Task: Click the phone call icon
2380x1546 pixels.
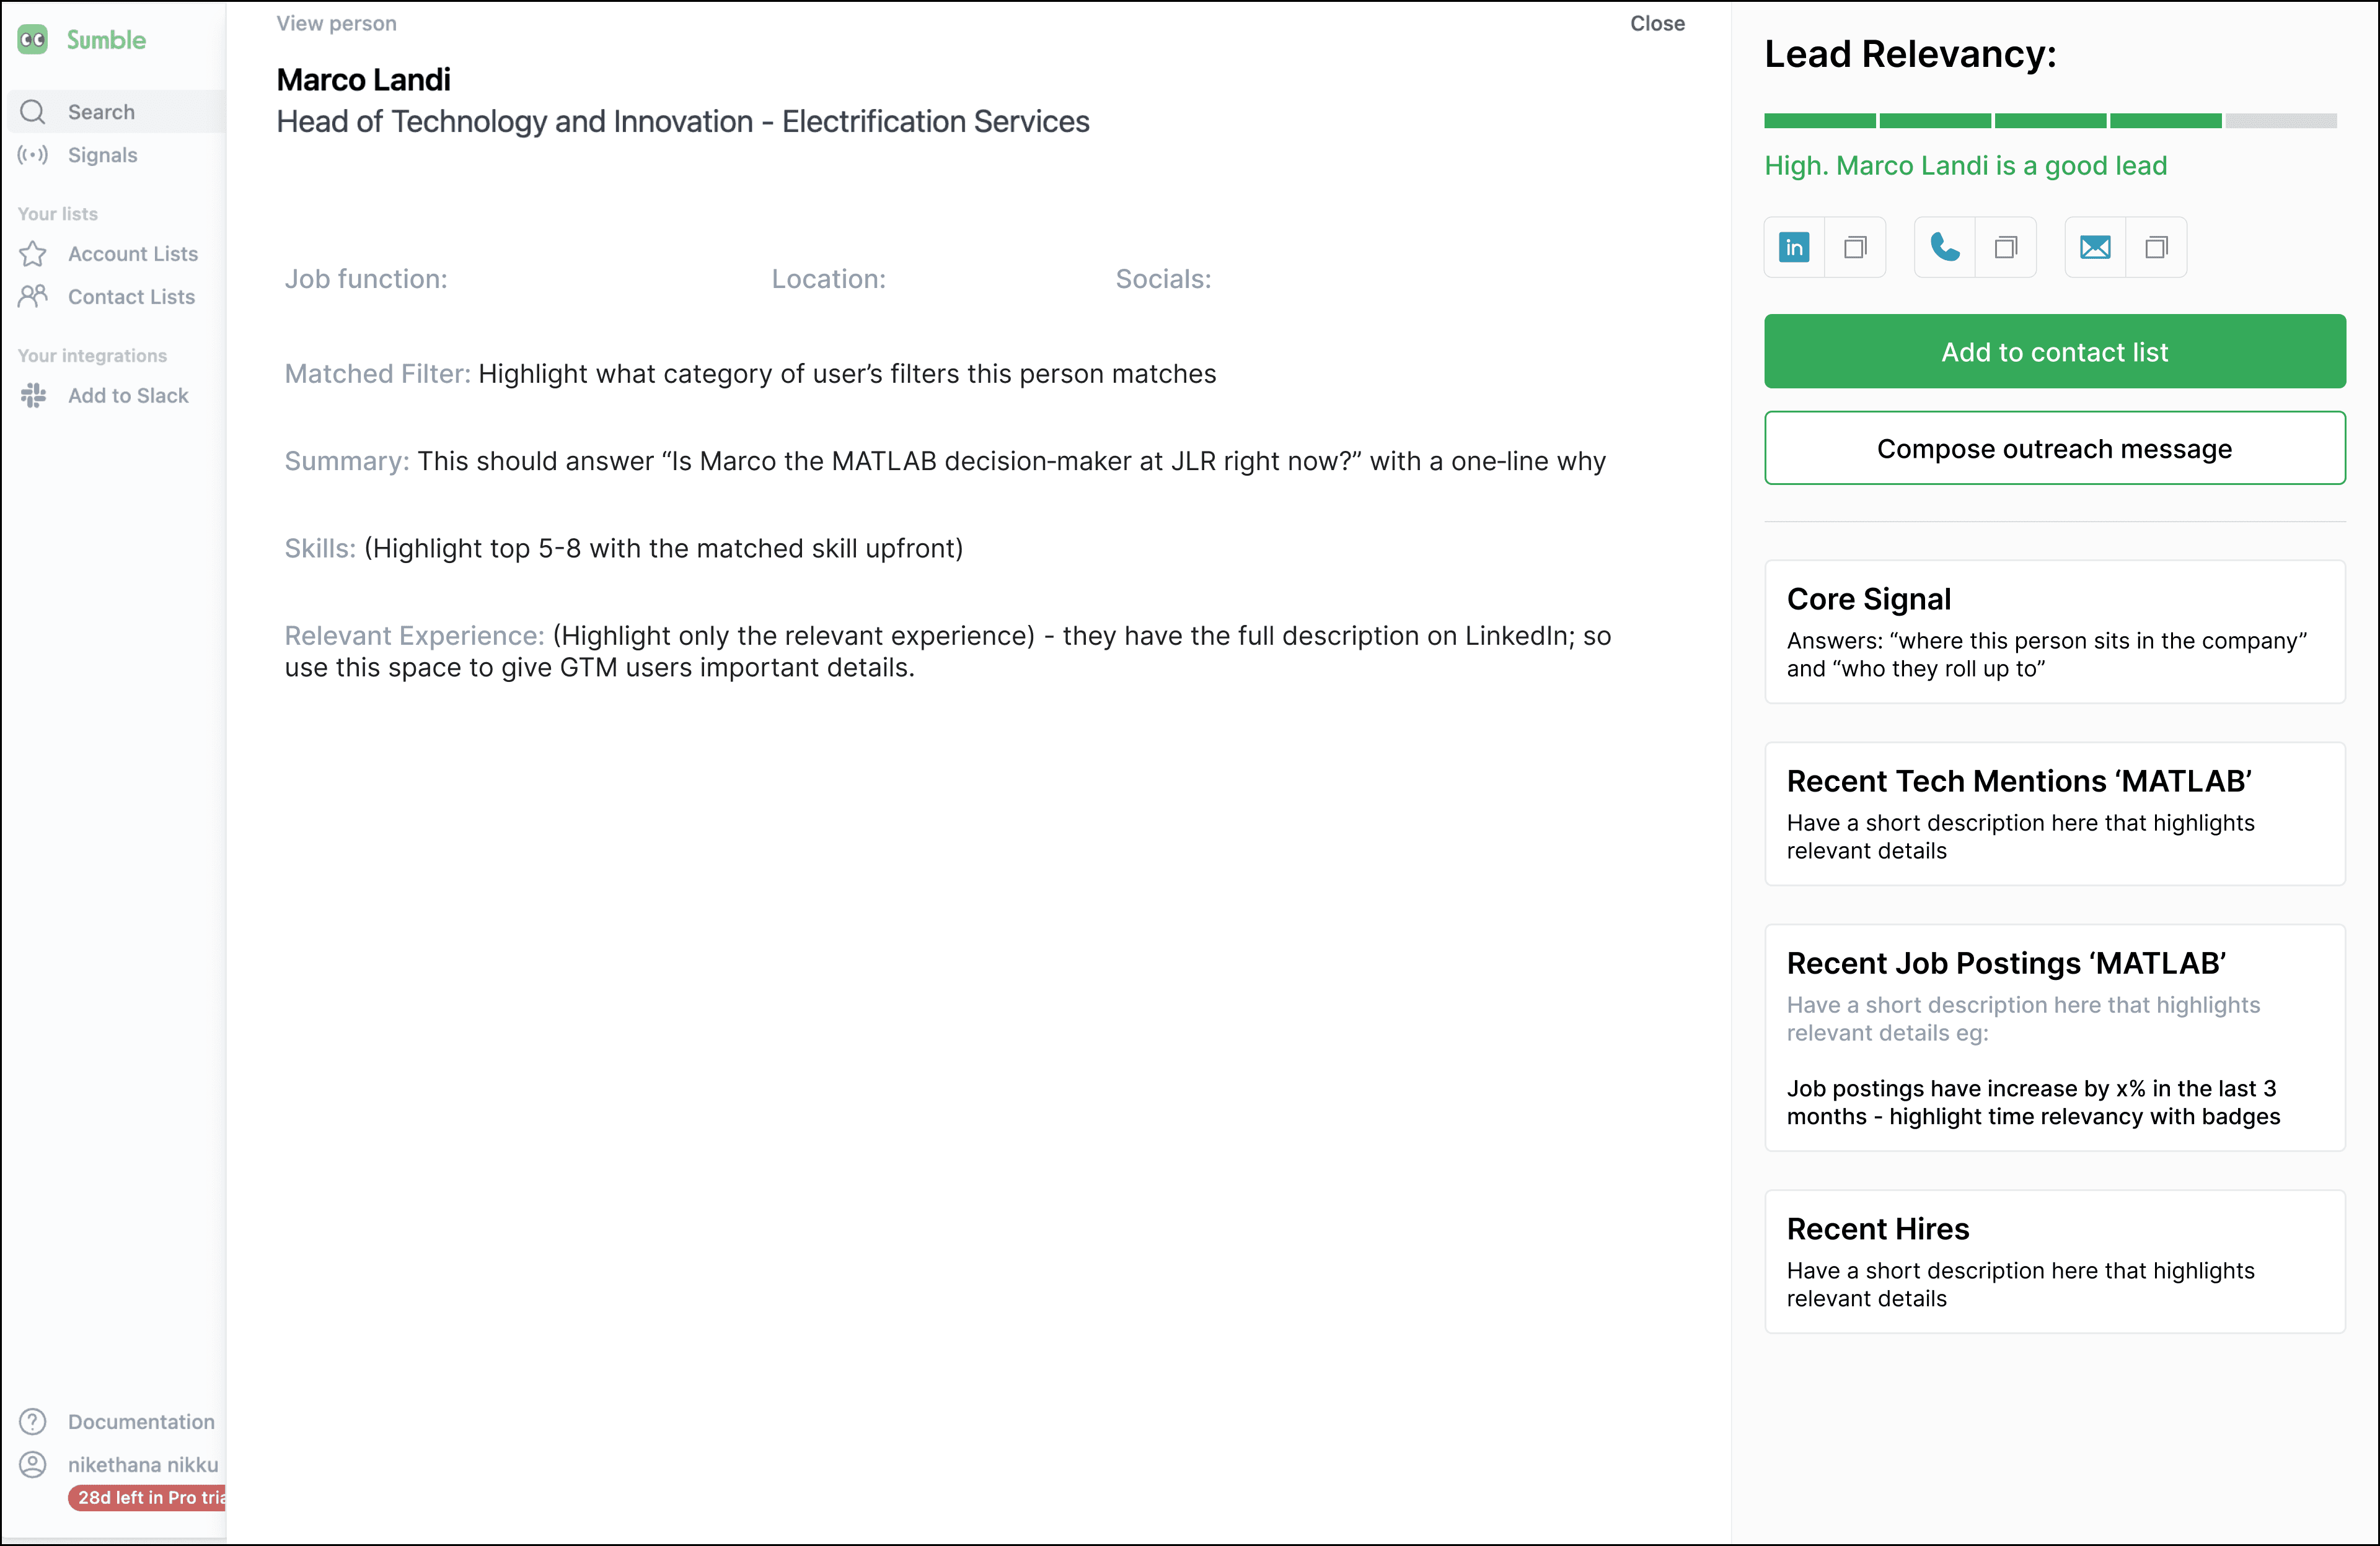Action: point(1944,247)
